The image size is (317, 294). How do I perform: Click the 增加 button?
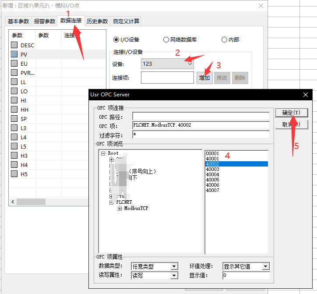204,78
